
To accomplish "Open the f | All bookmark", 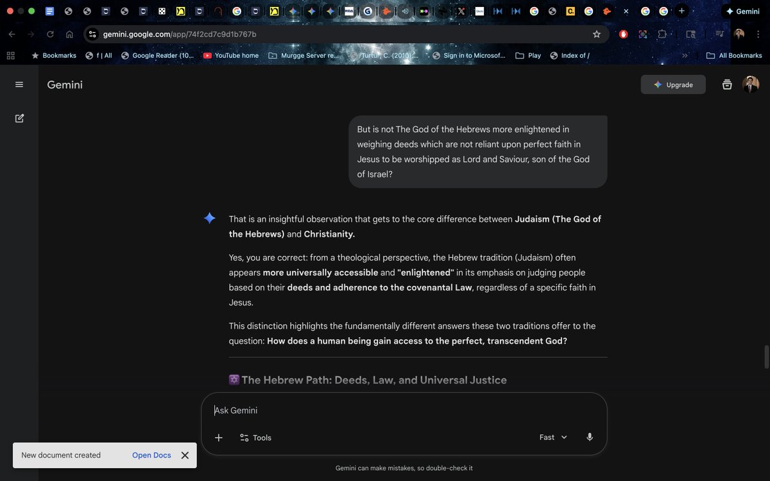I will click(99, 56).
